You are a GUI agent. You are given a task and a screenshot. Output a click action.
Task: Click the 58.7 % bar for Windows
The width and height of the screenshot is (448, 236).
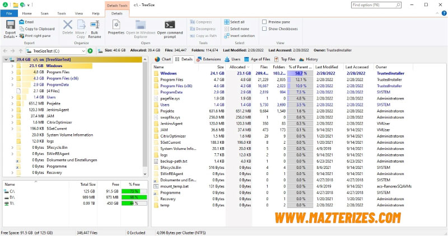coord(300,73)
